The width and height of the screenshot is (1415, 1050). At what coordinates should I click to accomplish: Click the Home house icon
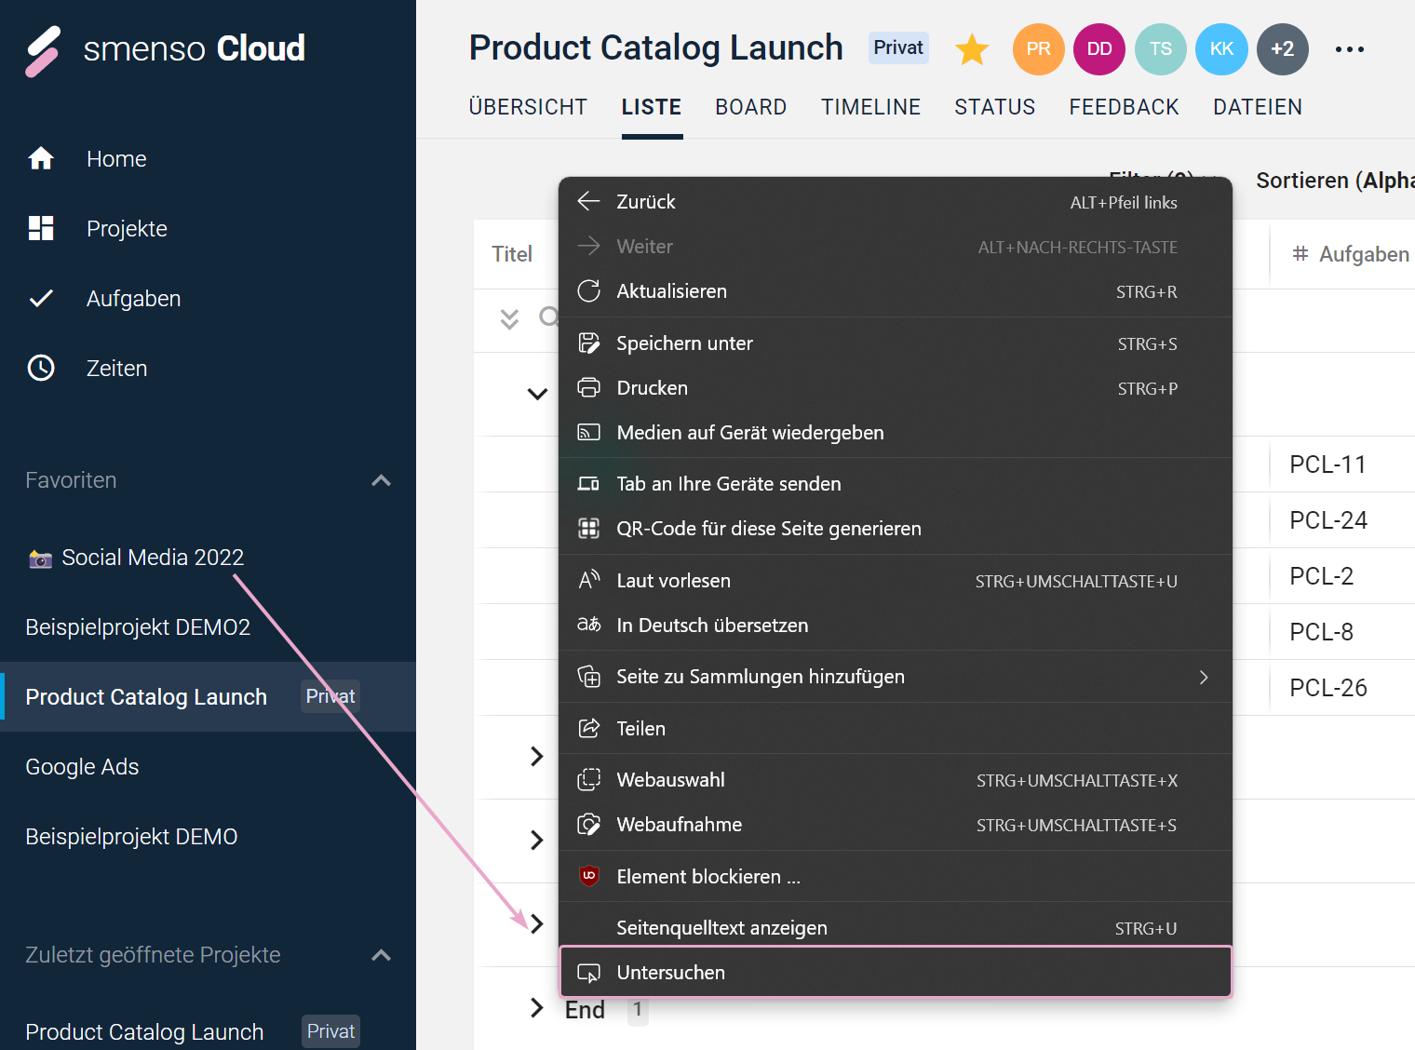point(41,158)
